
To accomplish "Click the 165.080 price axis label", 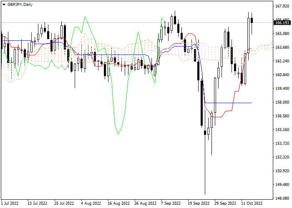I will pos(282,34).
